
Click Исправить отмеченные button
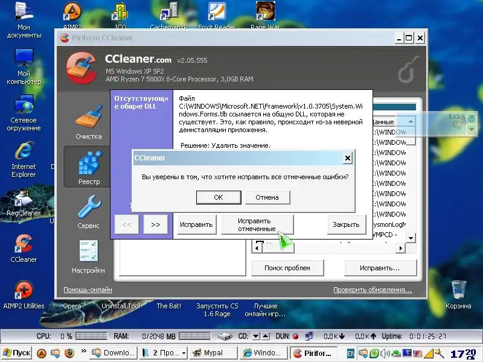[x=257, y=224]
